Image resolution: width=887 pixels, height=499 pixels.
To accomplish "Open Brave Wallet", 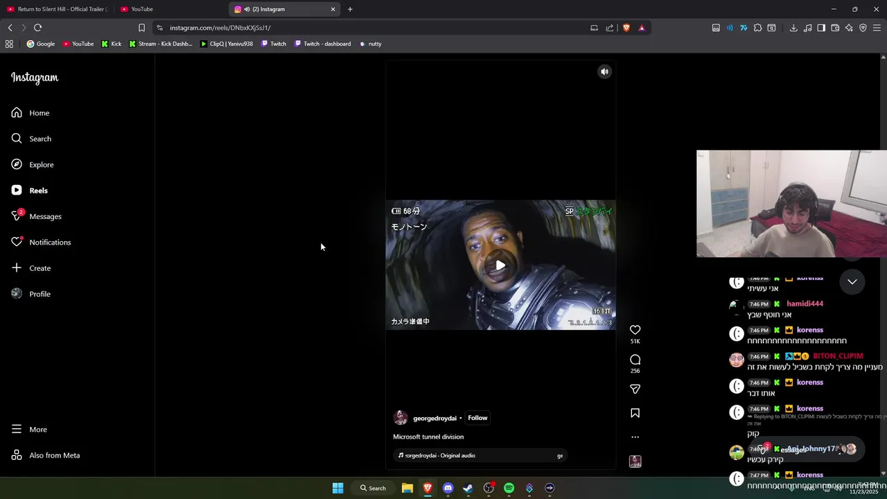I will click(835, 28).
